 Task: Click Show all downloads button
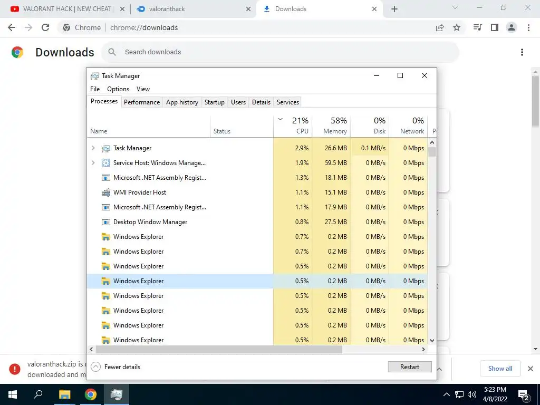pyautogui.click(x=500, y=369)
